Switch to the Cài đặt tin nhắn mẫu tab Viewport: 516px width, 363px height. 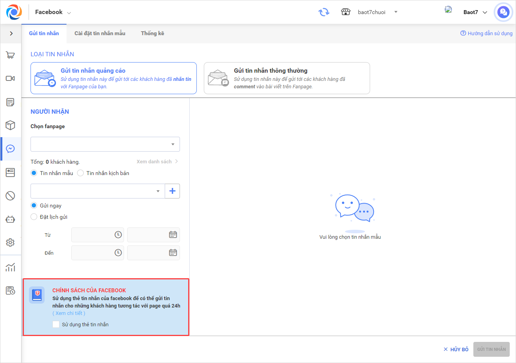point(100,34)
